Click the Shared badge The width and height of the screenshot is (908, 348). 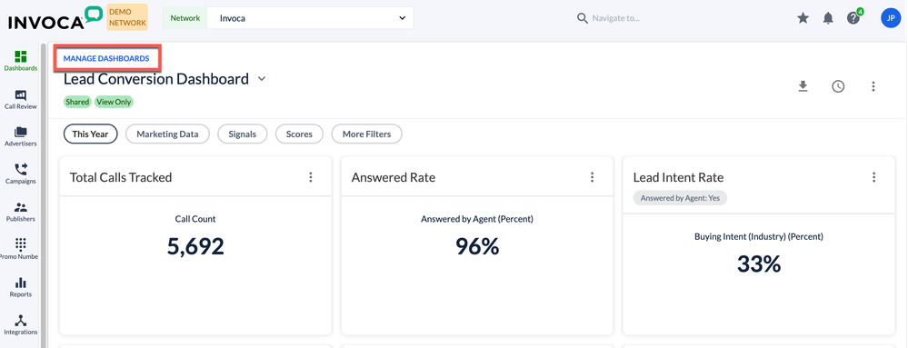point(77,102)
